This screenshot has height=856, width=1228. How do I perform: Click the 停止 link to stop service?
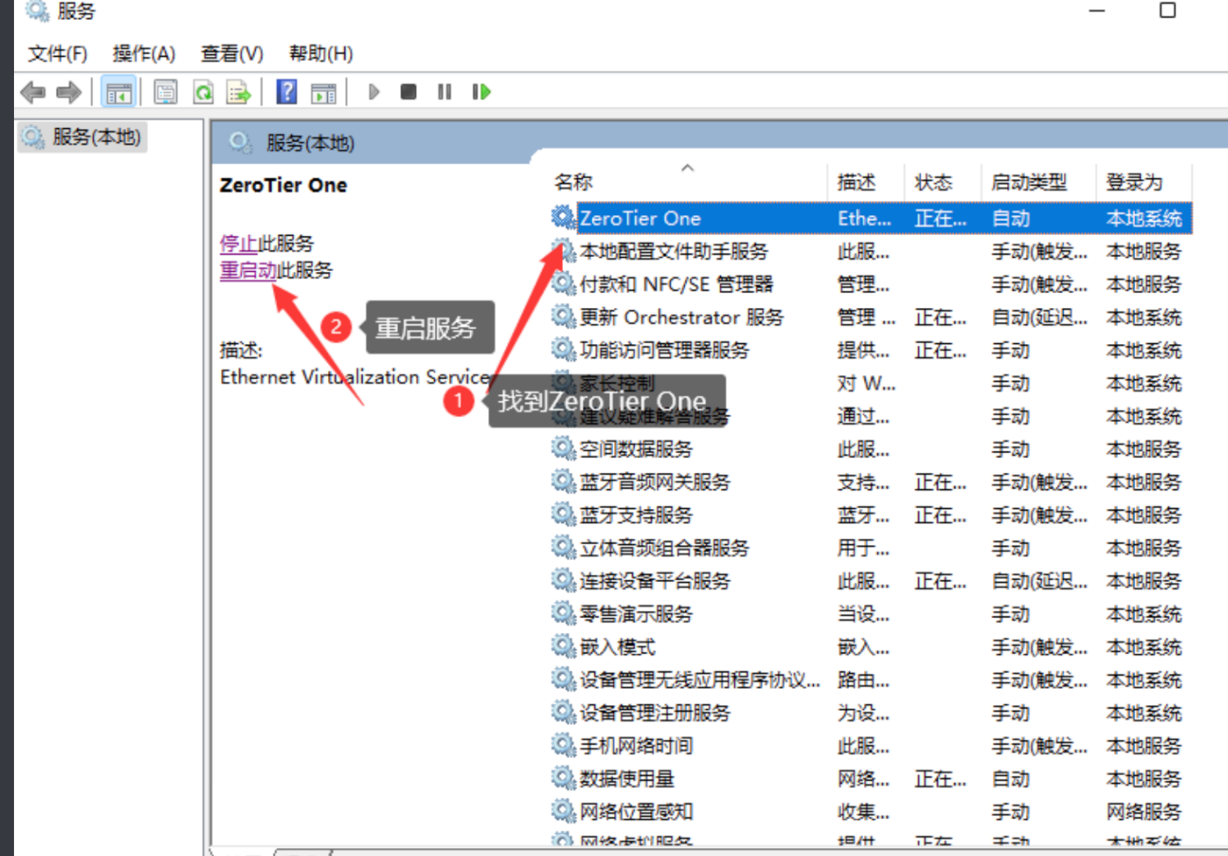point(238,243)
